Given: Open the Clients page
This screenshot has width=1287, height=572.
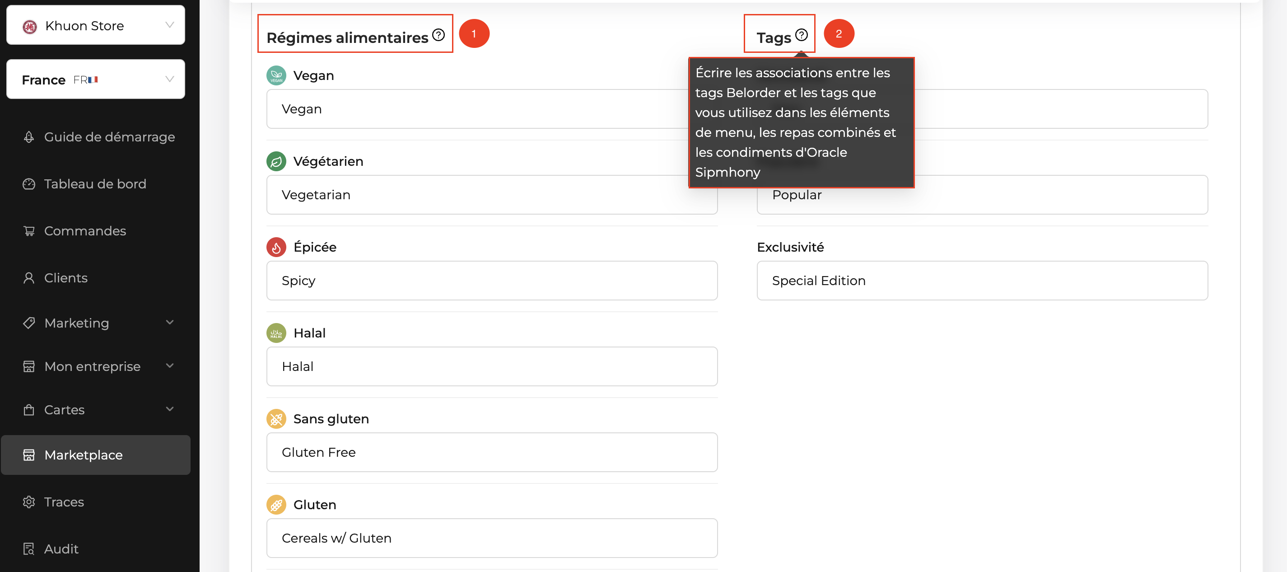Looking at the screenshot, I should 95,278.
